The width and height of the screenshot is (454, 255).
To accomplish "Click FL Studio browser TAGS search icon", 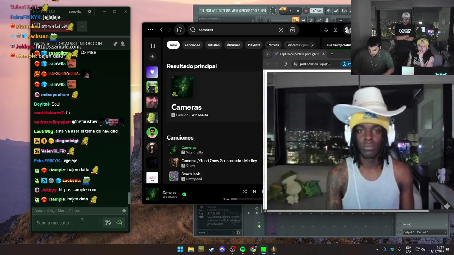I will point(238,233).
